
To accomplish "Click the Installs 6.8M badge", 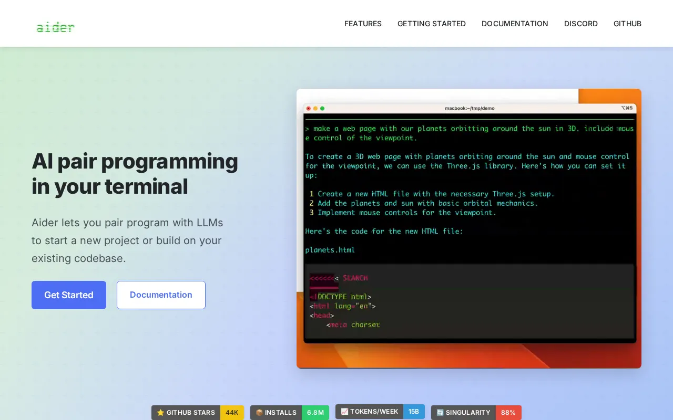I will pos(290,413).
